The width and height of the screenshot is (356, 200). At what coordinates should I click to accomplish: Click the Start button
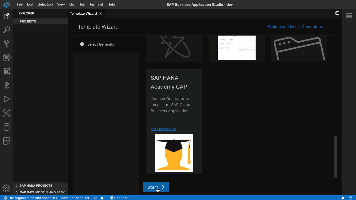pos(156,187)
